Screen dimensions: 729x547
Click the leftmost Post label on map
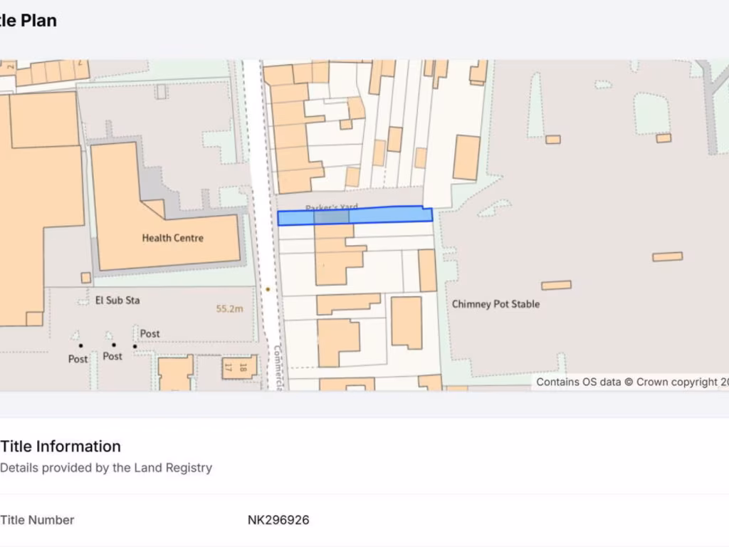coord(78,359)
